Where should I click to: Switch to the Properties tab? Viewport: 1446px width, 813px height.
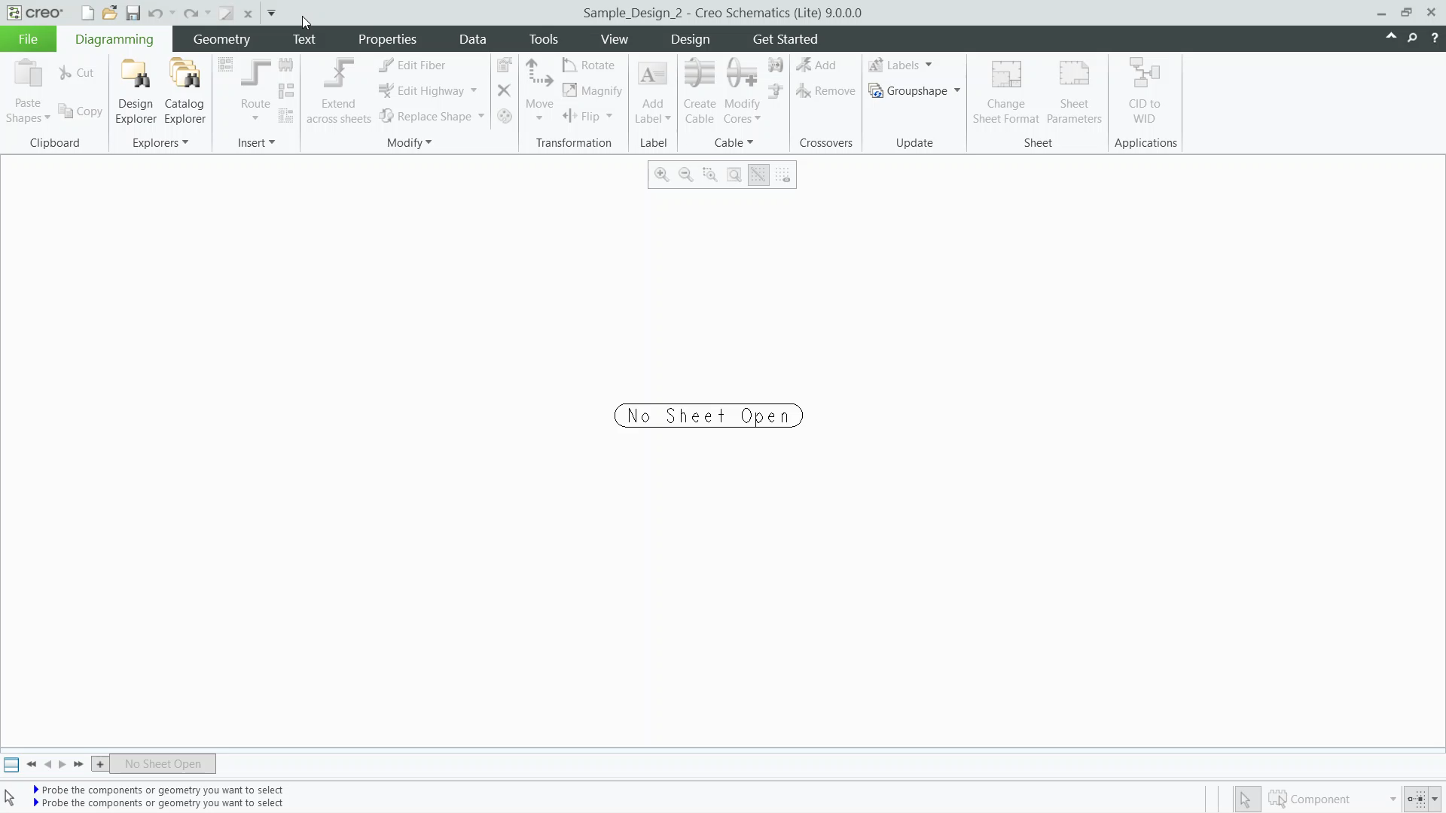[387, 38]
